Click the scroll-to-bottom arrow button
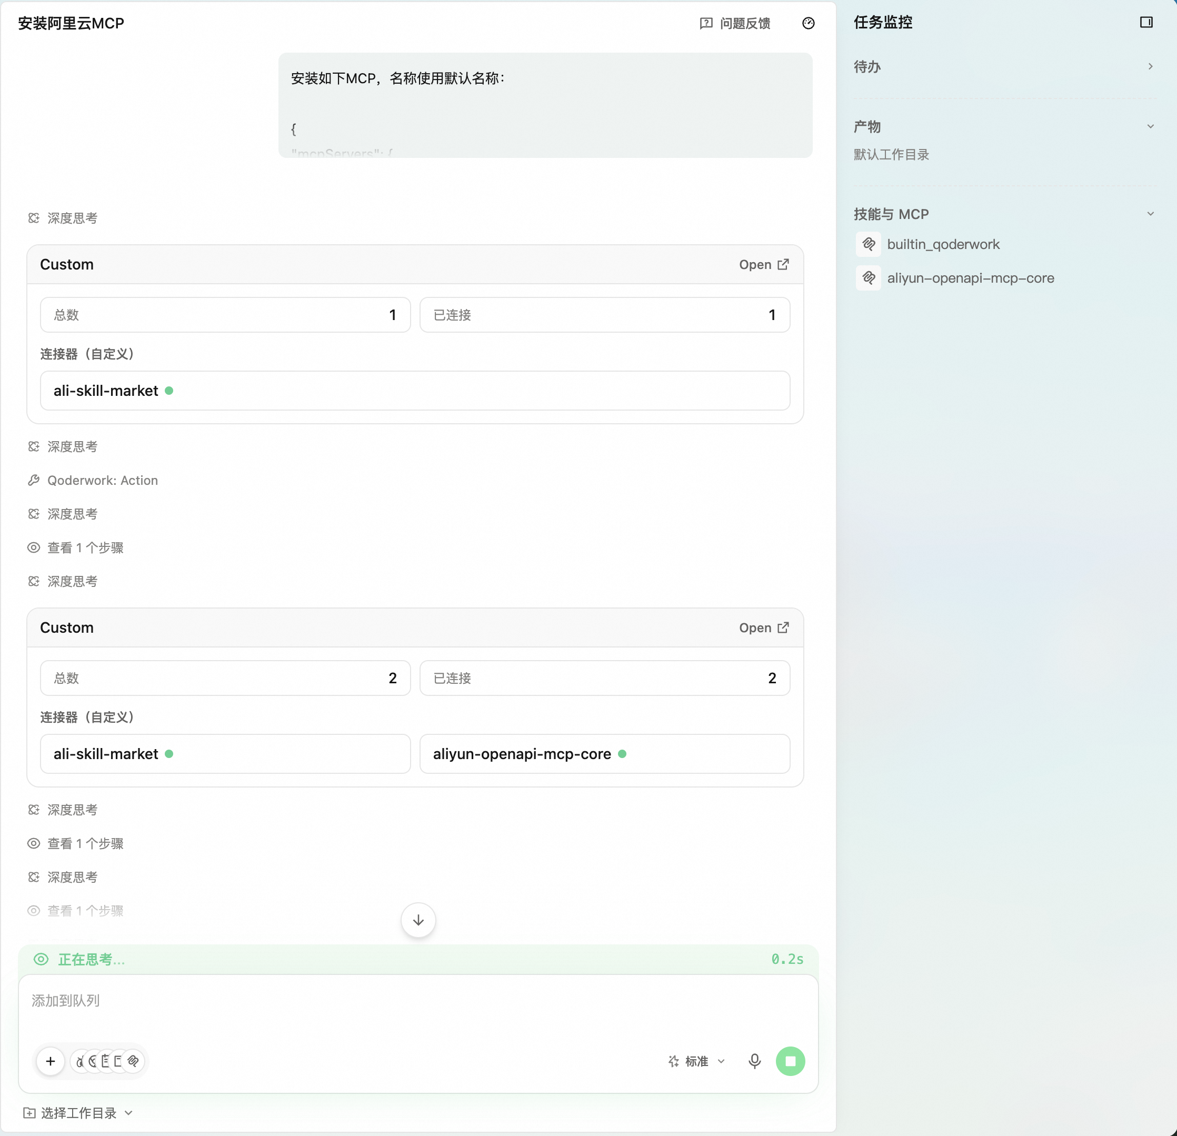This screenshot has height=1136, width=1177. 418,920
